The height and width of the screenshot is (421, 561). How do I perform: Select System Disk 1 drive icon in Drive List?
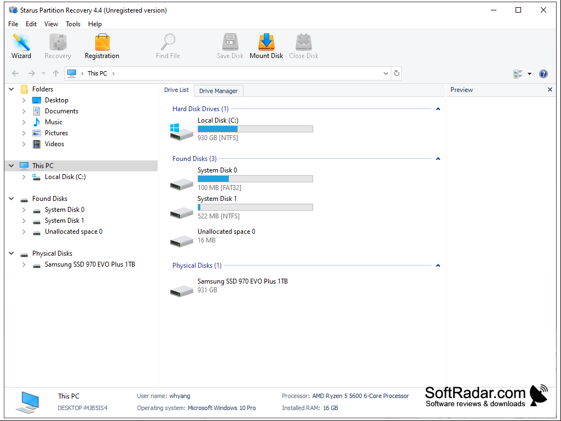tap(181, 212)
